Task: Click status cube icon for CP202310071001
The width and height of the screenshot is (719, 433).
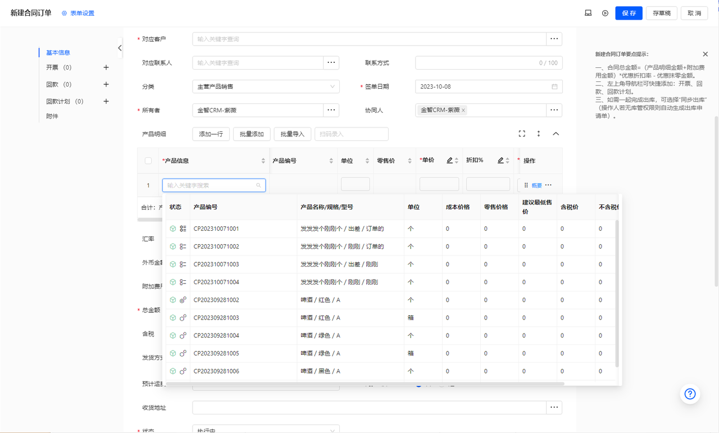Action: [x=173, y=229]
